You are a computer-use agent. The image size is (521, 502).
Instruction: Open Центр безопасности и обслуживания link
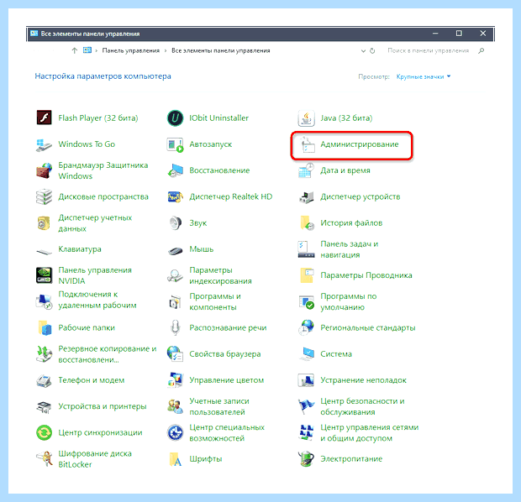pos(362,406)
